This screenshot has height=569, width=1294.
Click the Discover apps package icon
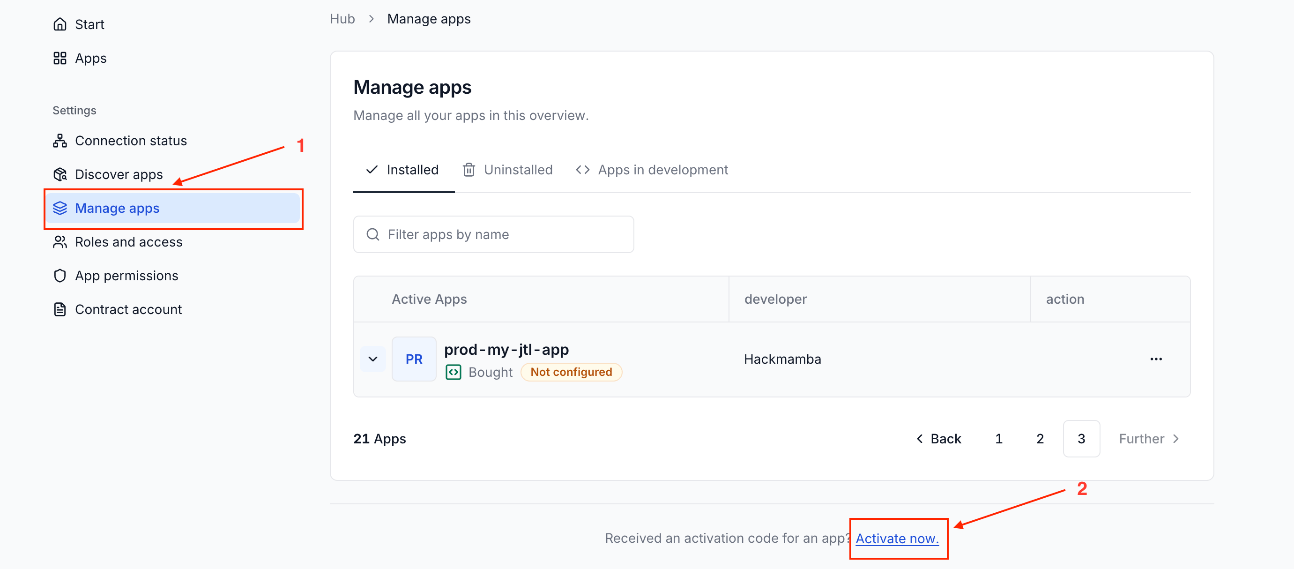60,174
